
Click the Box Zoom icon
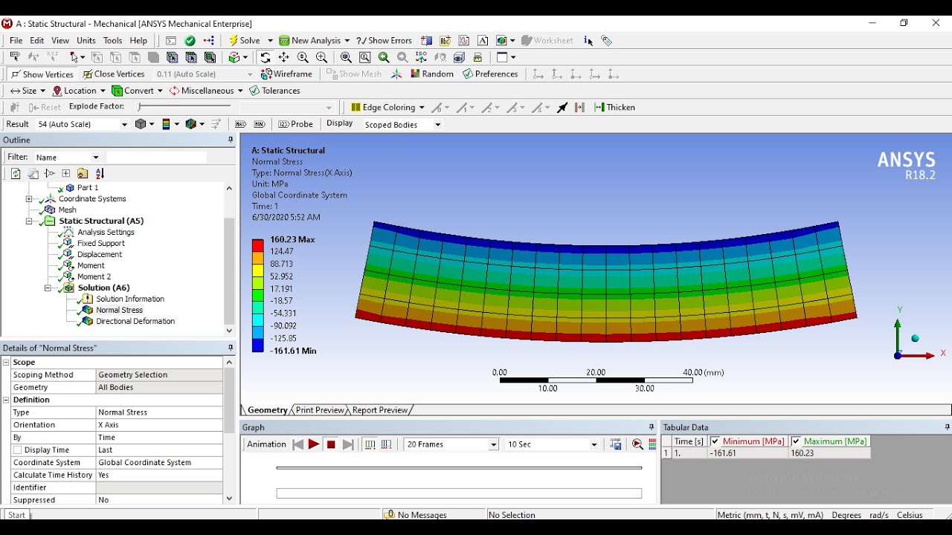[x=365, y=57]
